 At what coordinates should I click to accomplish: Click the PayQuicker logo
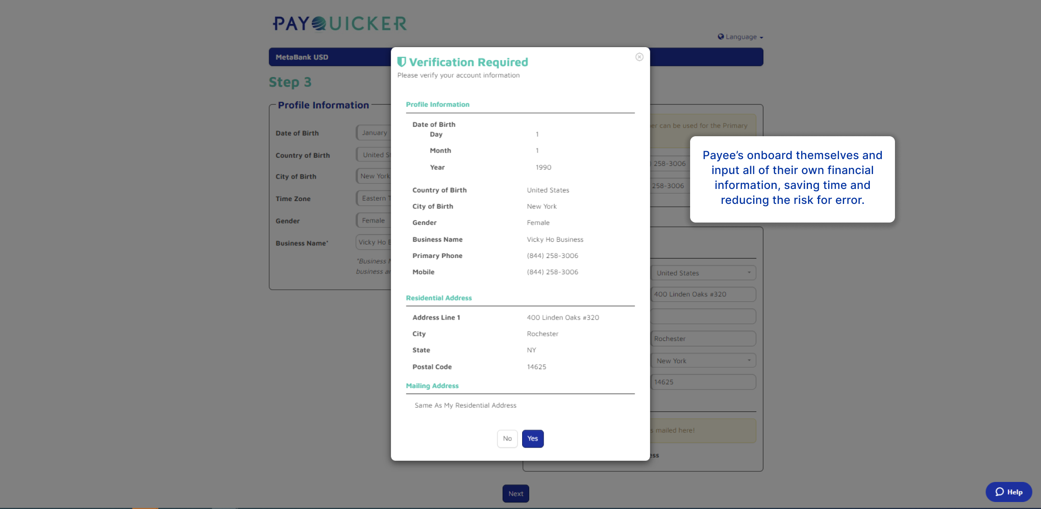click(340, 23)
